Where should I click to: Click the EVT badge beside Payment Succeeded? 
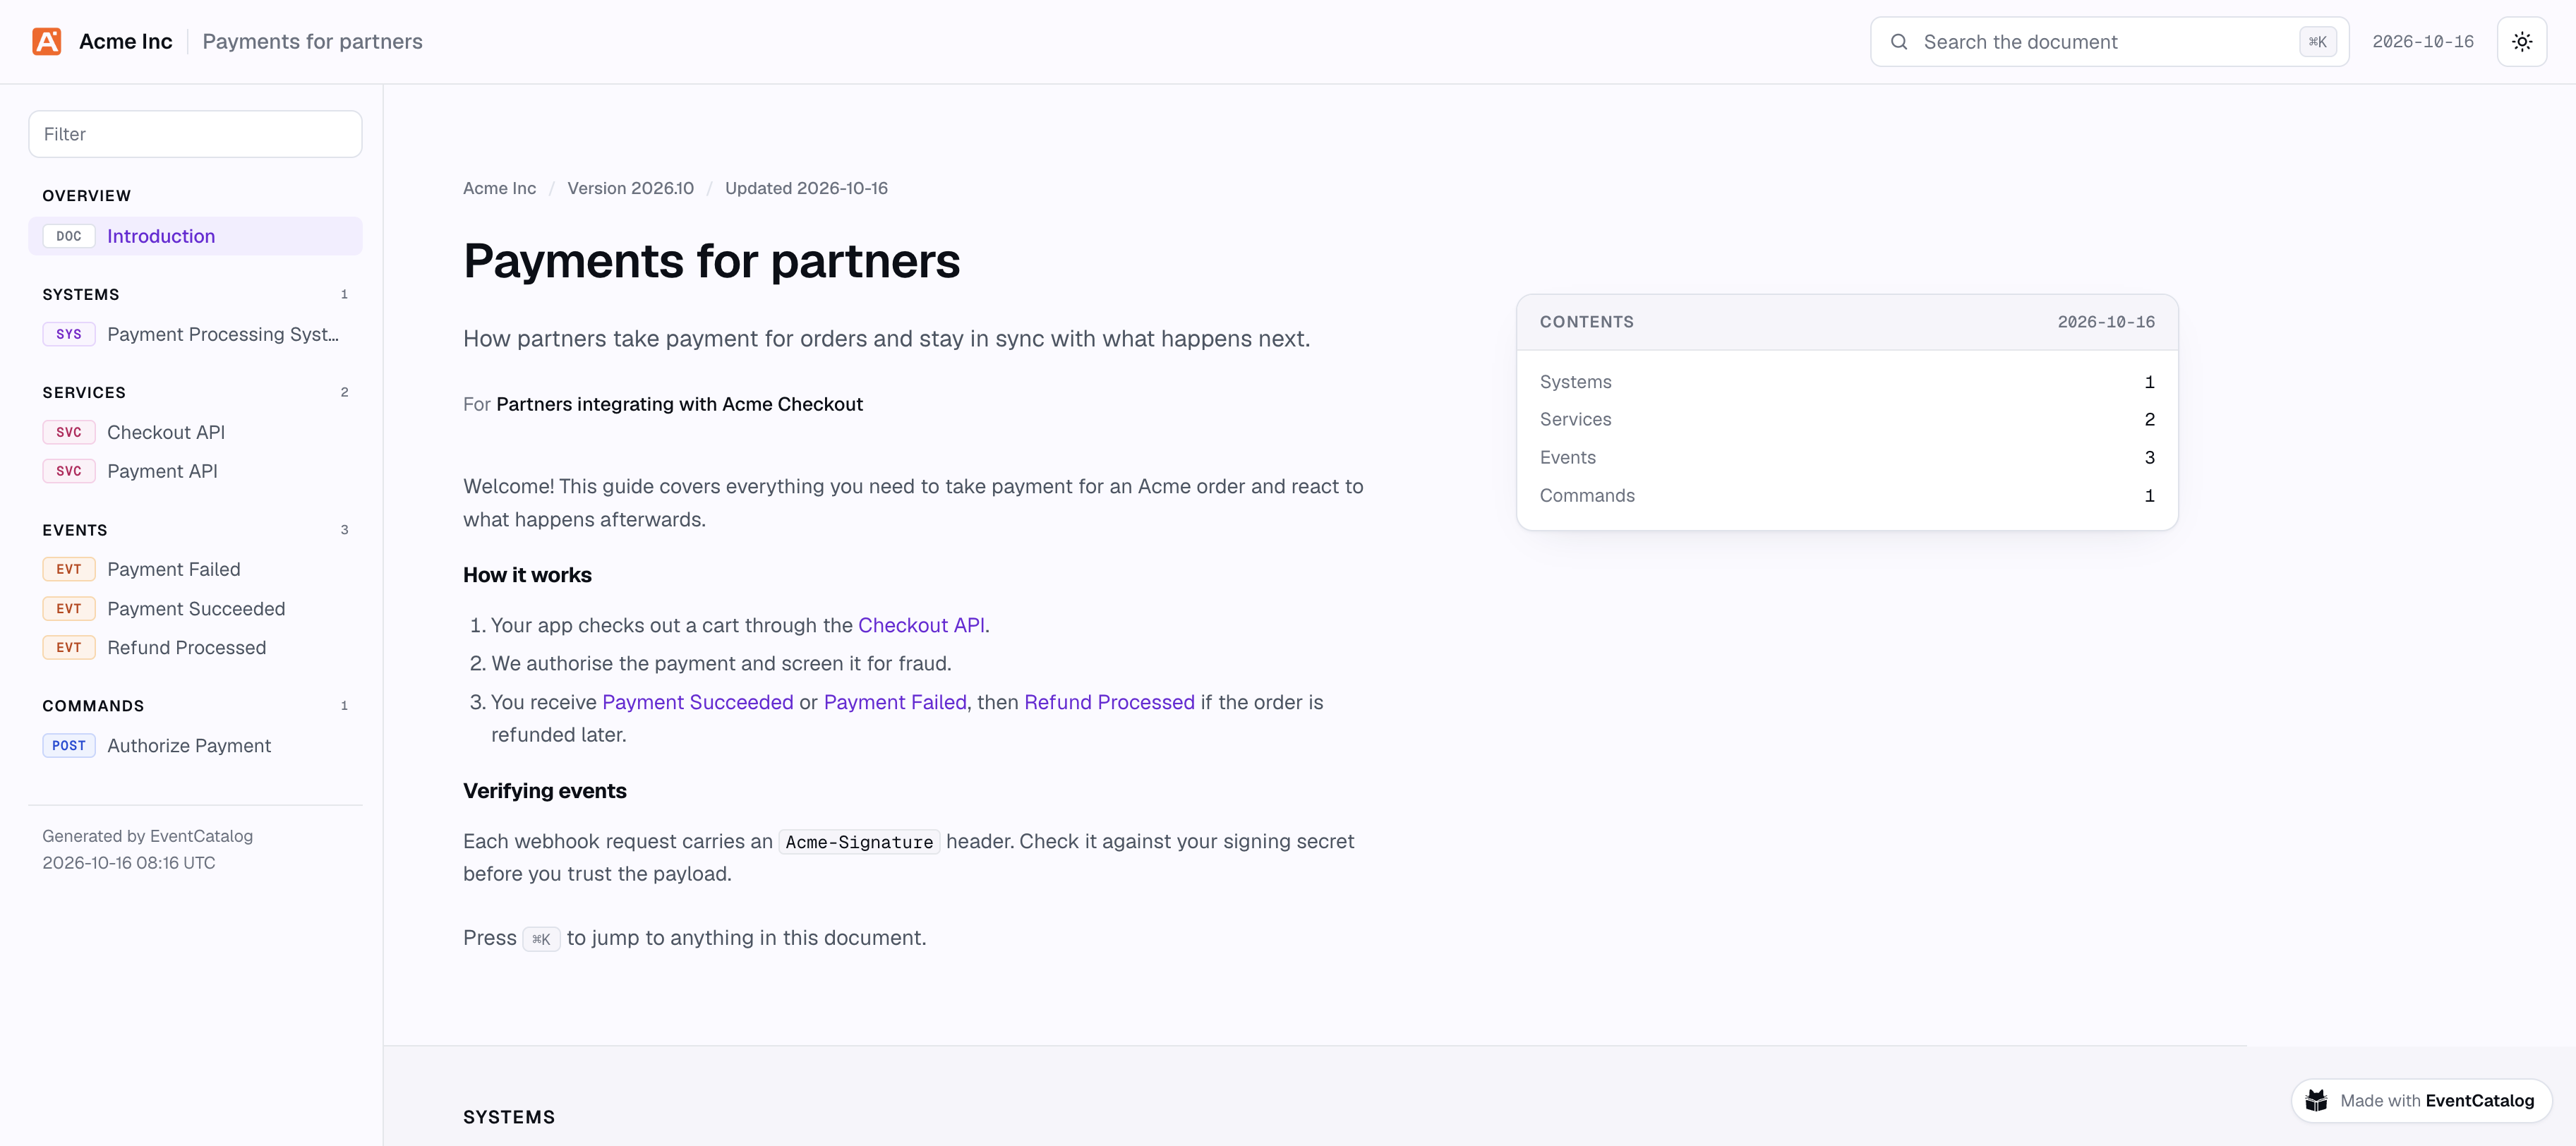tap(69, 609)
